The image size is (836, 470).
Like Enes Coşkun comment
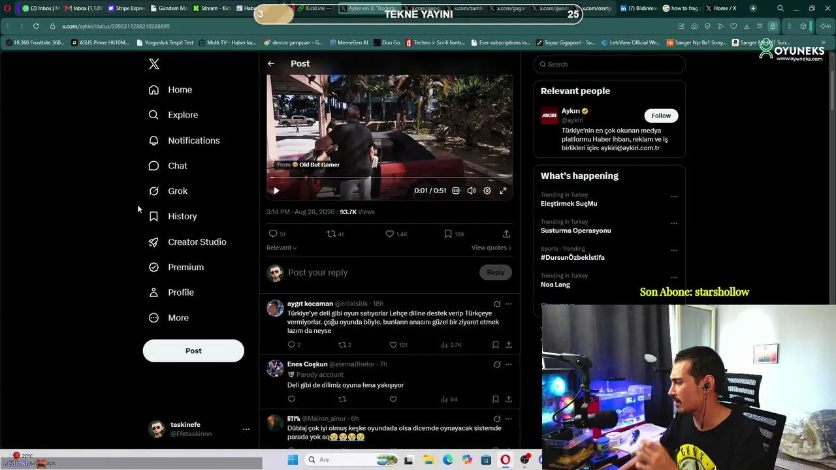pyautogui.click(x=393, y=399)
